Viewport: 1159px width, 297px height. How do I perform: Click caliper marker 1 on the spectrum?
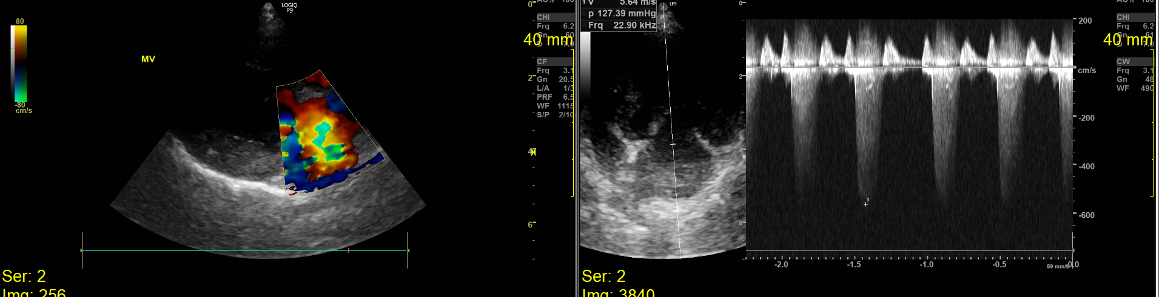point(866,203)
